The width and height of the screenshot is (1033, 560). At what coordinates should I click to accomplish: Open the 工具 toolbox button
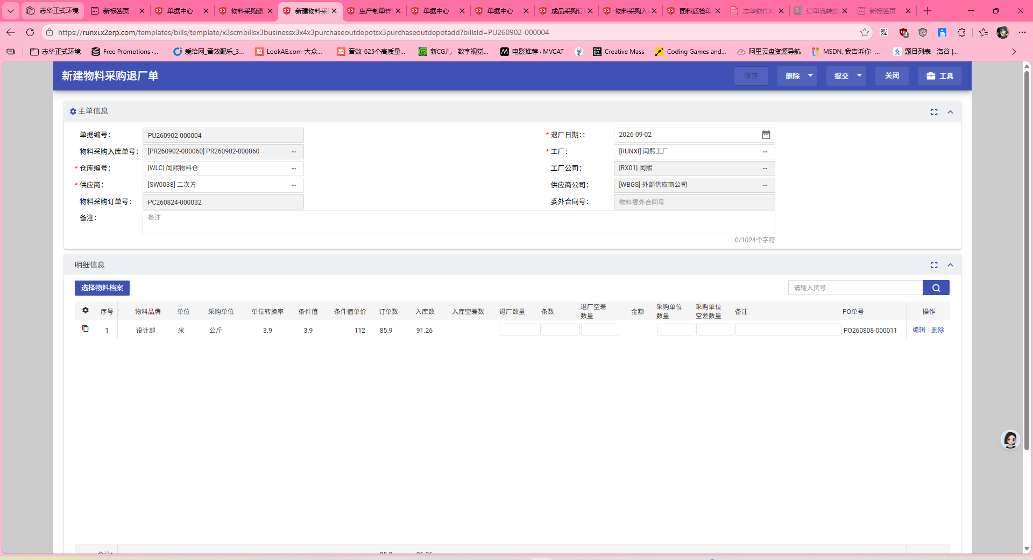[x=940, y=76]
